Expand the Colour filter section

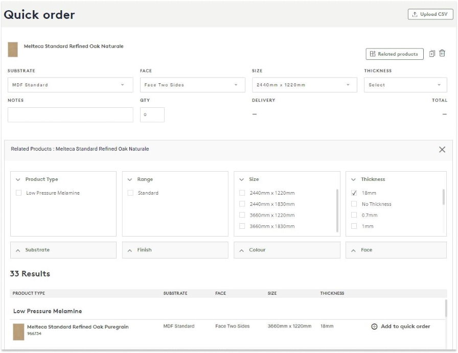[286, 250]
